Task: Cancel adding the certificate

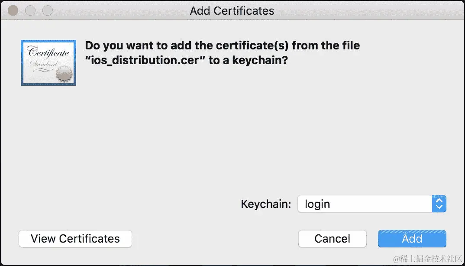Action: tap(332, 239)
